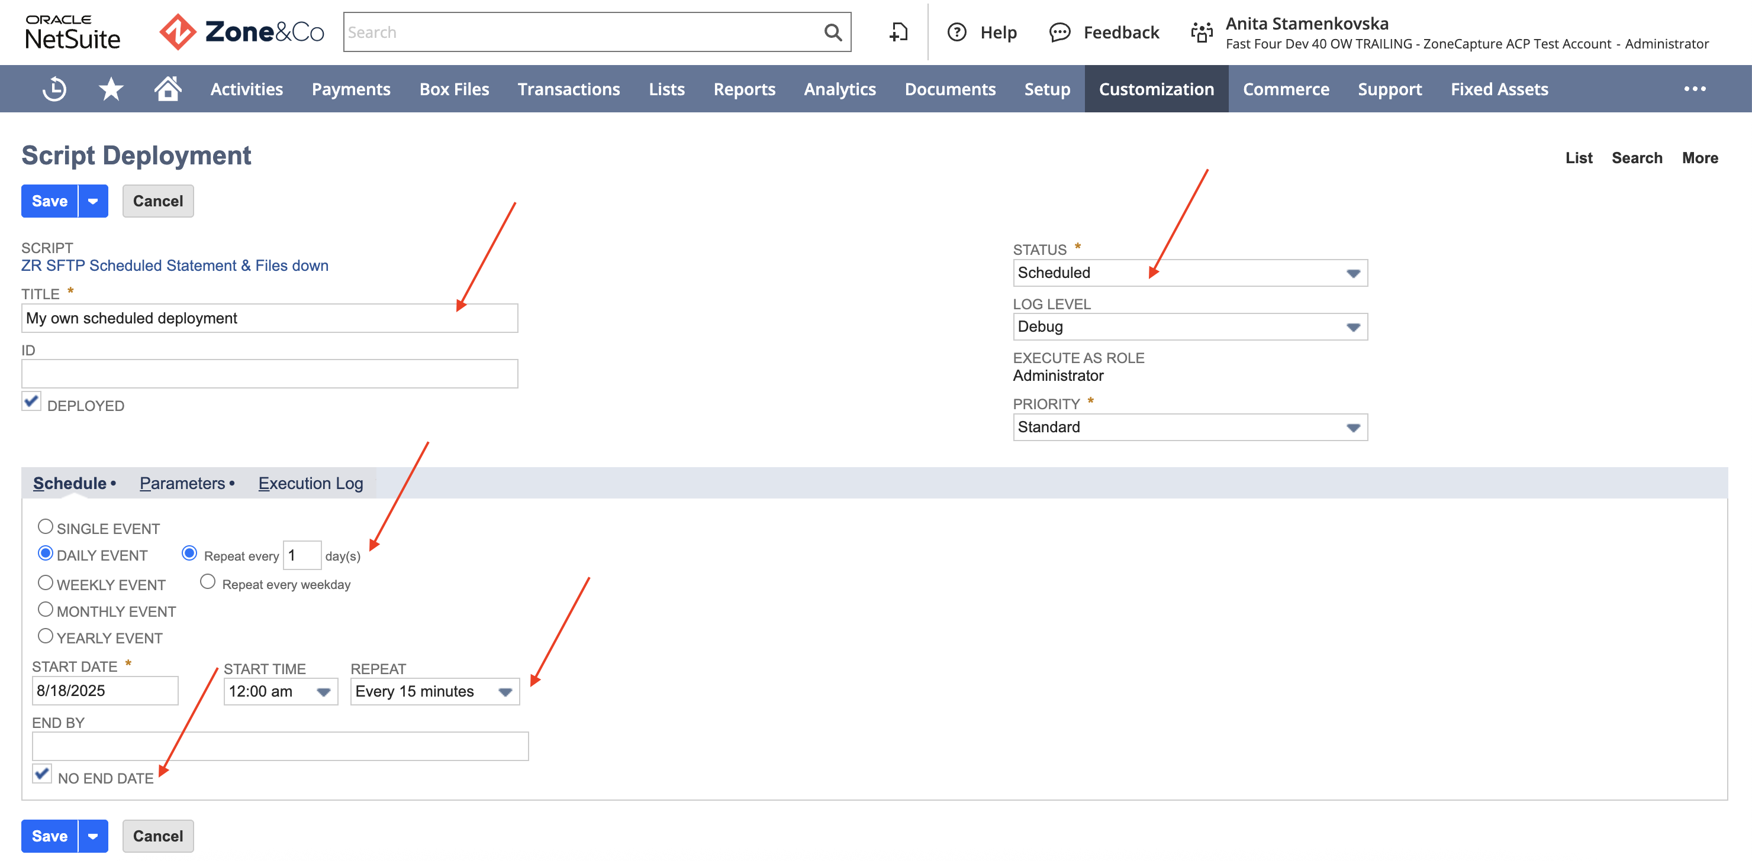Screen dimensions: 1752x861
Task: Go to the Home house icon
Action: (168, 88)
